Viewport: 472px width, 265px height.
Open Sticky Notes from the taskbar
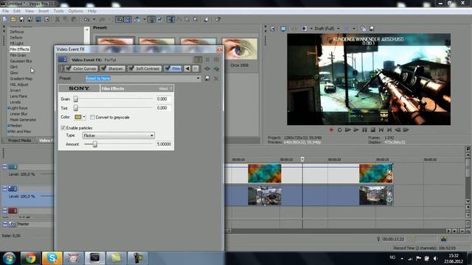pyautogui.click(x=117, y=258)
